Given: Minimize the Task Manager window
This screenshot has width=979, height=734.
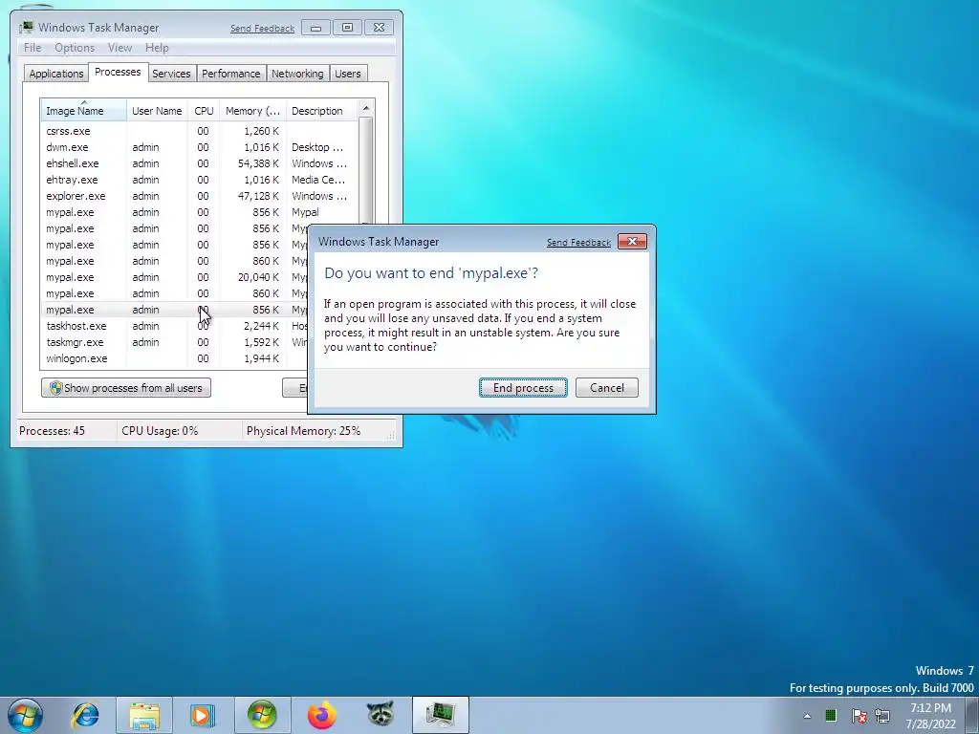Looking at the screenshot, I should pos(315,28).
